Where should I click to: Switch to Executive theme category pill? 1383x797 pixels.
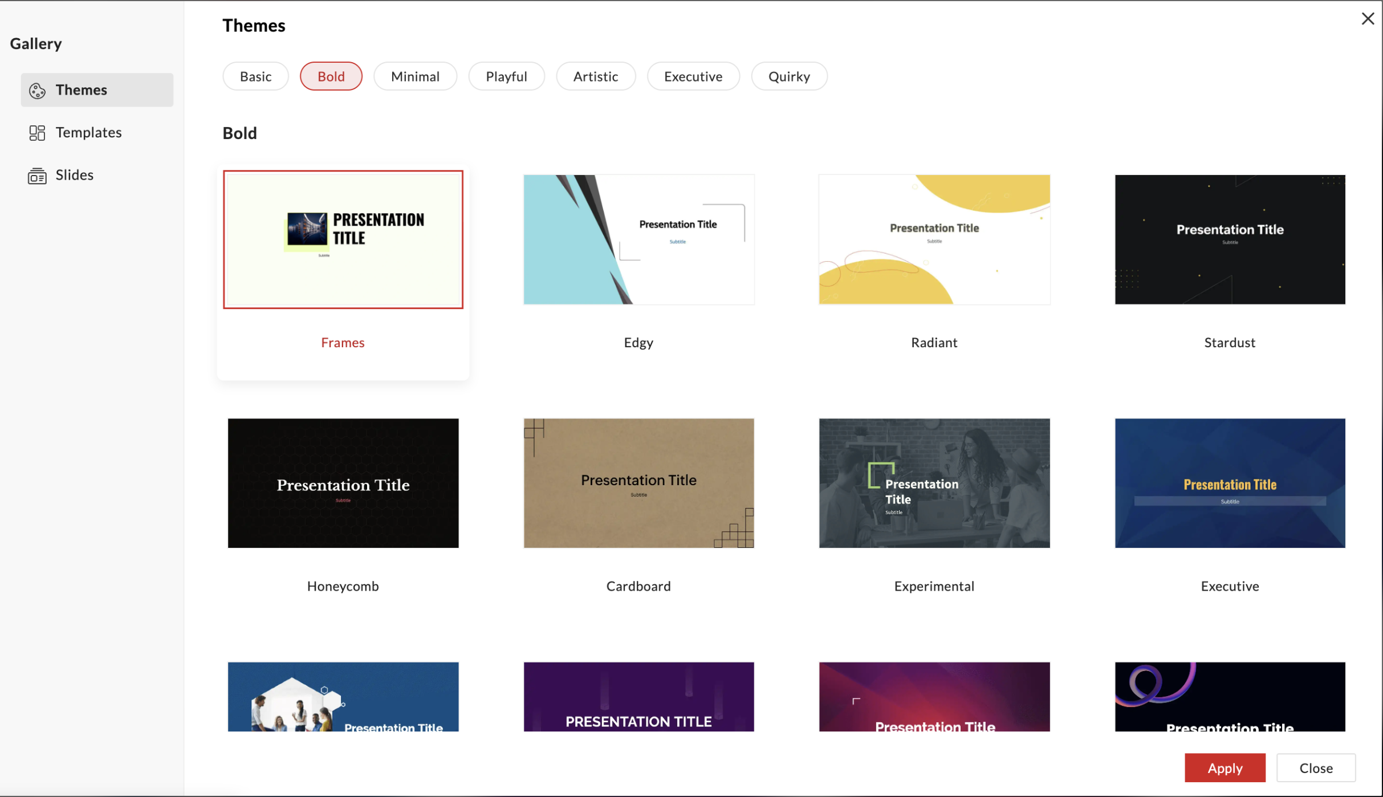pos(693,76)
